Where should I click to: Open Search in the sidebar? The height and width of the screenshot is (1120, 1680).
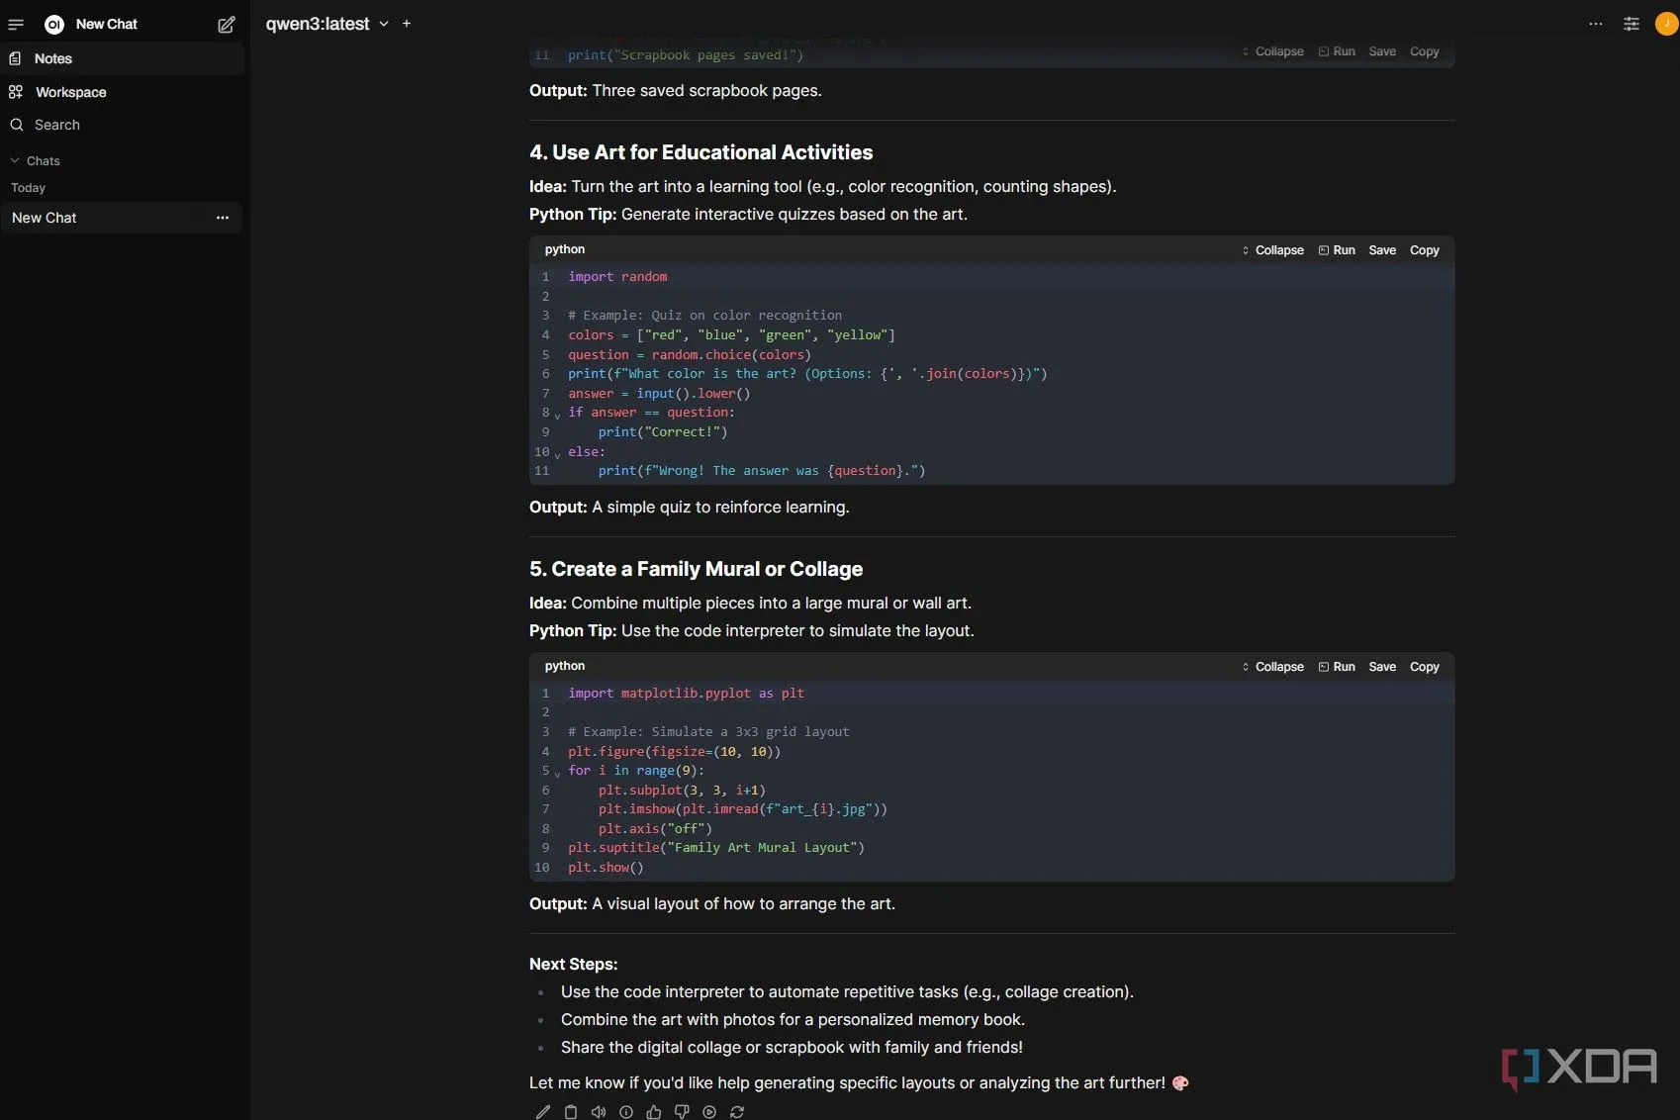tap(122, 125)
